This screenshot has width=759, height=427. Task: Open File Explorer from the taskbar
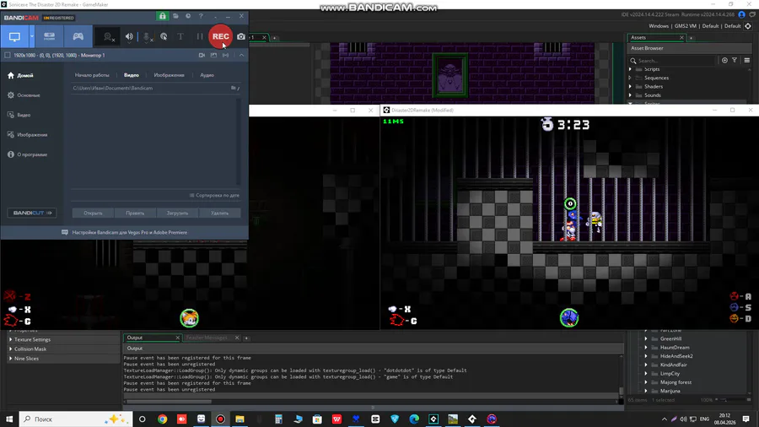coord(240,419)
